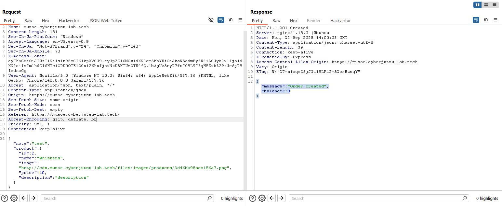Viewport: 502px width, 206px height.
Task: Click the Request vertical scrollbar
Action: (245, 110)
